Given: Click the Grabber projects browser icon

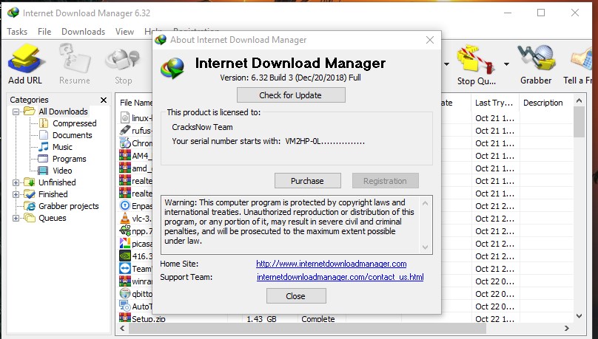Looking at the screenshot, I should point(30,206).
